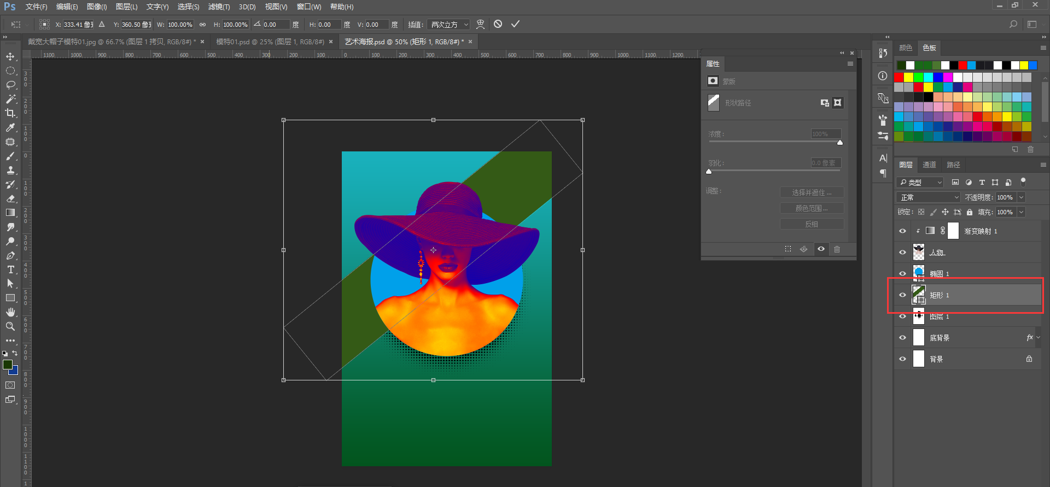This screenshot has height=487, width=1050.
Task: Click the 颜色范围 button
Action: pyautogui.click(x=812, y=208)
